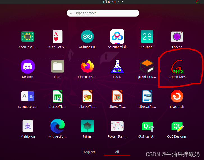This screenshot has width=204, height=160.
Task: Click the magnifier icon in search box
Action: [71, 13]
